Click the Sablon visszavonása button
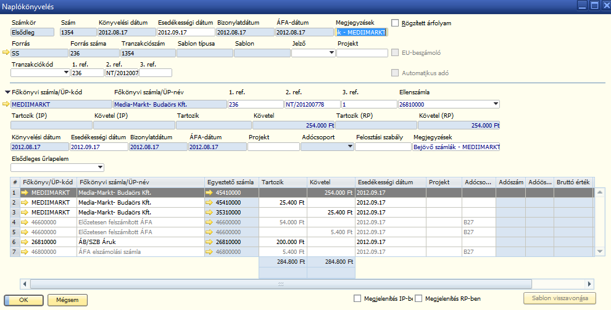Viewport: 611px width, 310px height. 560,299
